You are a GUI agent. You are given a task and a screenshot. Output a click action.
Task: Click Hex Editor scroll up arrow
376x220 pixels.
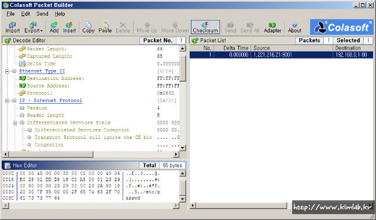tap(182, 174)
